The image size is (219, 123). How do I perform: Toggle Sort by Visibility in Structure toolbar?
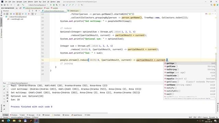click(x=4, y=14)
